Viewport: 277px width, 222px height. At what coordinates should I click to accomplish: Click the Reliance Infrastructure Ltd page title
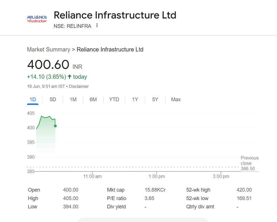click(115, 15)
